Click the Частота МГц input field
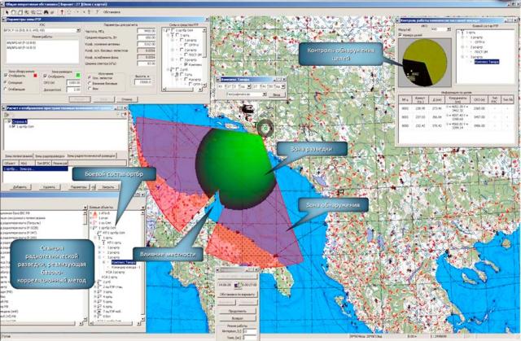 pos(147,31)
